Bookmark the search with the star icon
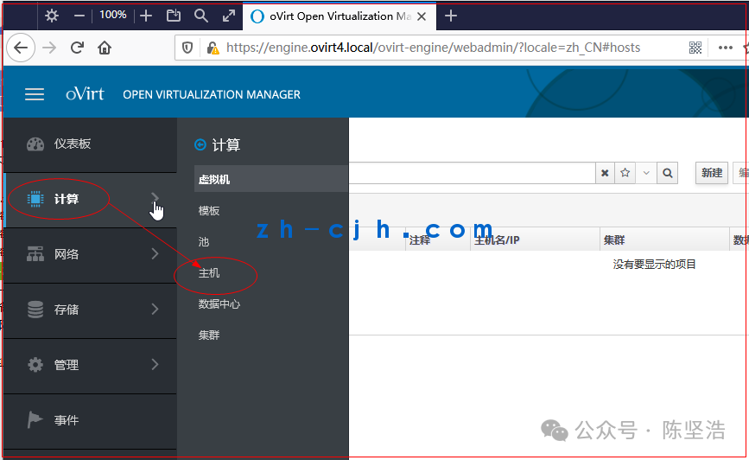Viewport: 749px width, 460px height. [625, 173]
